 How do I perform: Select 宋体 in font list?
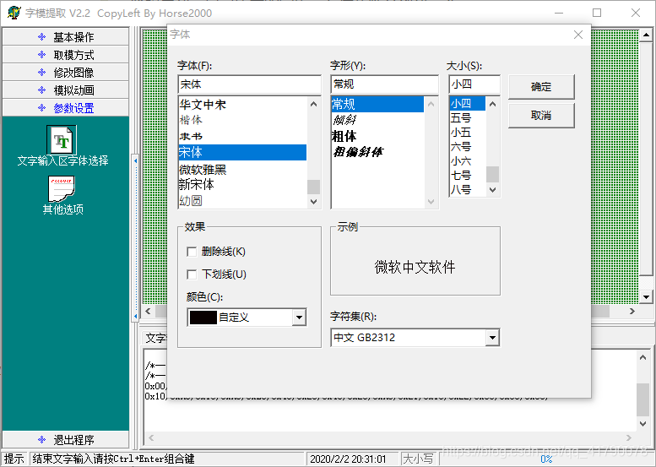click(x=242, y=152)
